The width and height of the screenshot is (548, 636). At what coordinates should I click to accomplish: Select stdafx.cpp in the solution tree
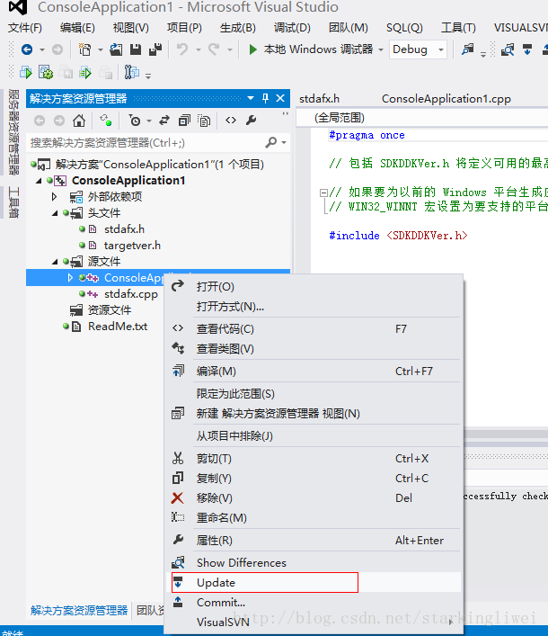(x=131, y=294)
